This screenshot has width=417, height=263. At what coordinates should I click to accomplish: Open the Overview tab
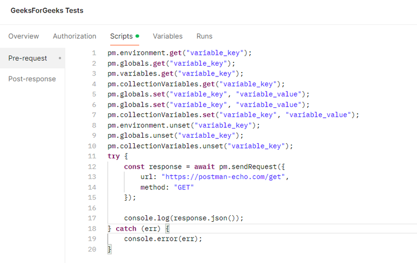(23, 36)
